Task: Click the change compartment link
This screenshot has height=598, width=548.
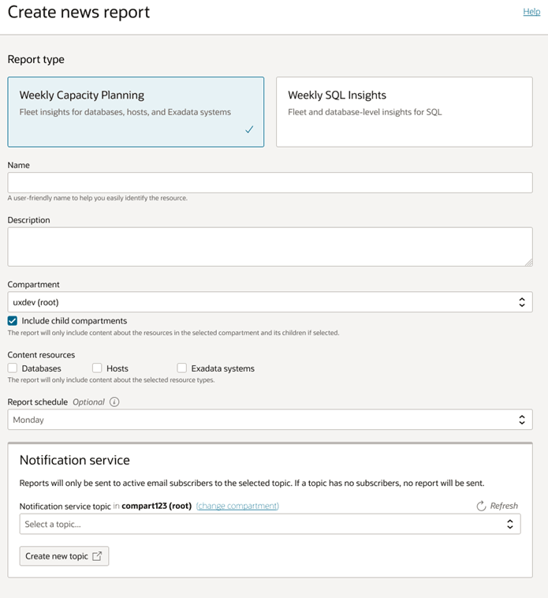Action: click(237, 506)
